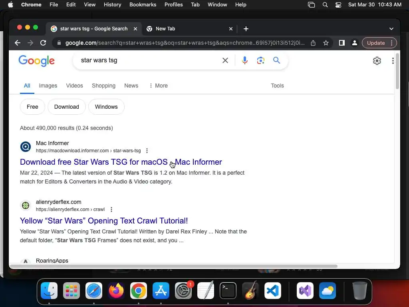Apply the Free filter chip
The image size is (409, 307).
[x=32, y=107]
